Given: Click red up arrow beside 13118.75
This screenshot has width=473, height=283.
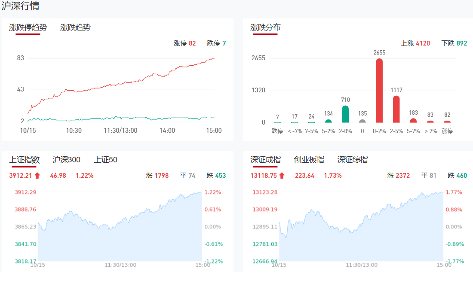Looking at the screenshot, I should (x=282, y=175).
